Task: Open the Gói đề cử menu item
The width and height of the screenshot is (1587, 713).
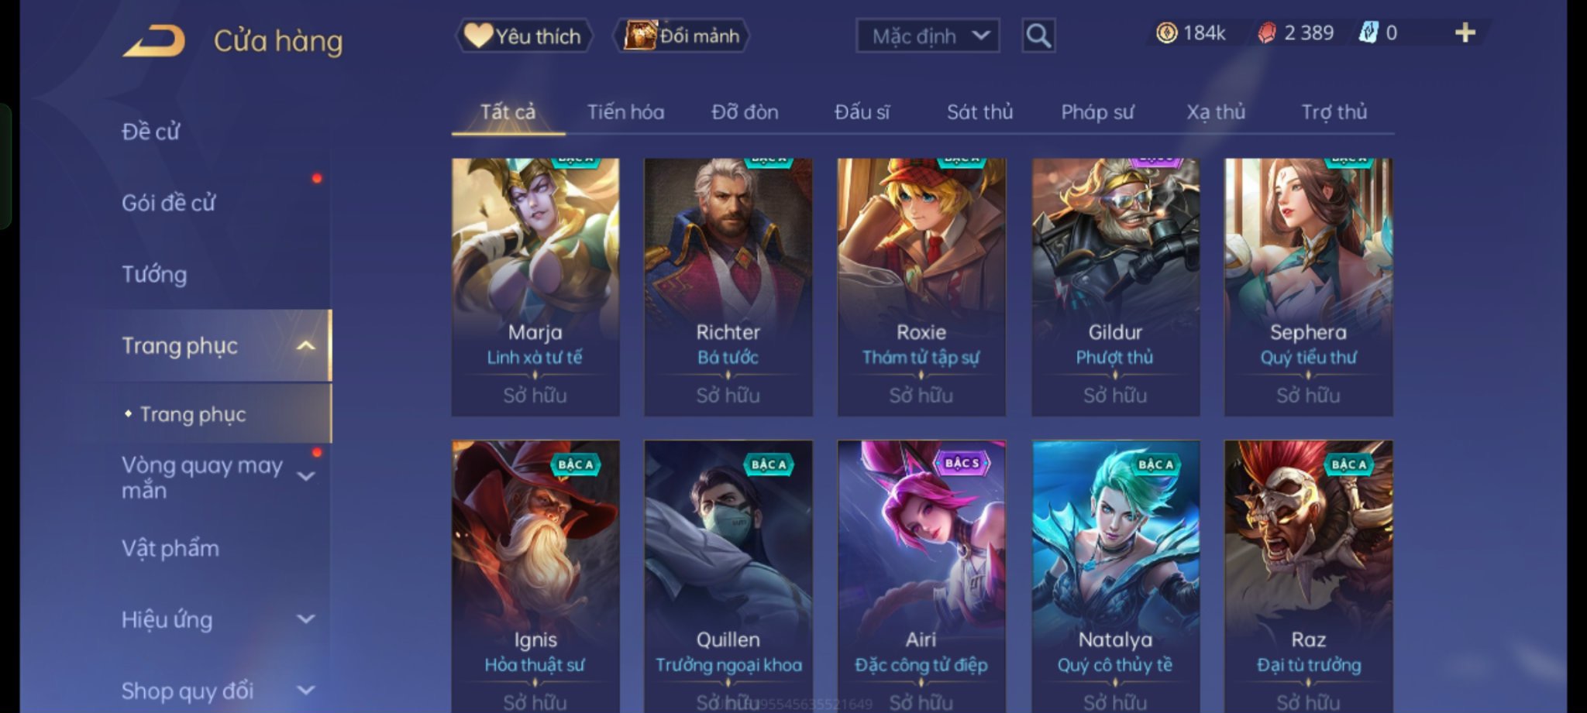Action: coord(168,203)
